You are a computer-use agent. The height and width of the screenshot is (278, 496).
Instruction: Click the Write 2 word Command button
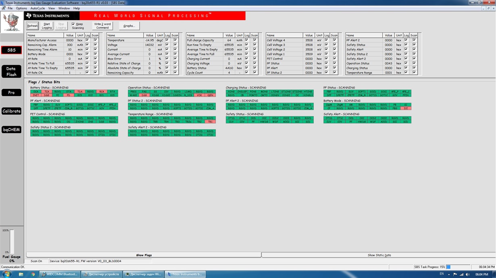102,26
